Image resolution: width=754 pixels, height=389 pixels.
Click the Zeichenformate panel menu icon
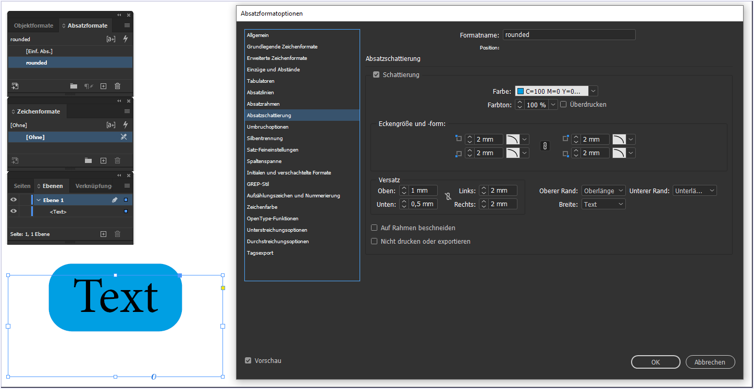click(128, 111)
